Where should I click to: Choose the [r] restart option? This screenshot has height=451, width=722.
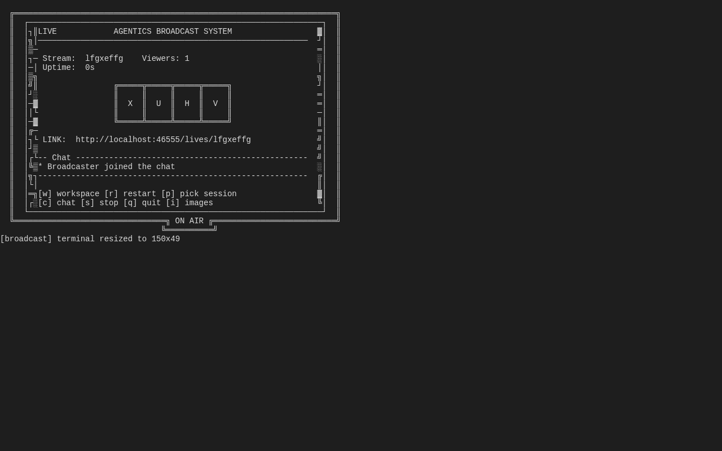coord(130,194)
